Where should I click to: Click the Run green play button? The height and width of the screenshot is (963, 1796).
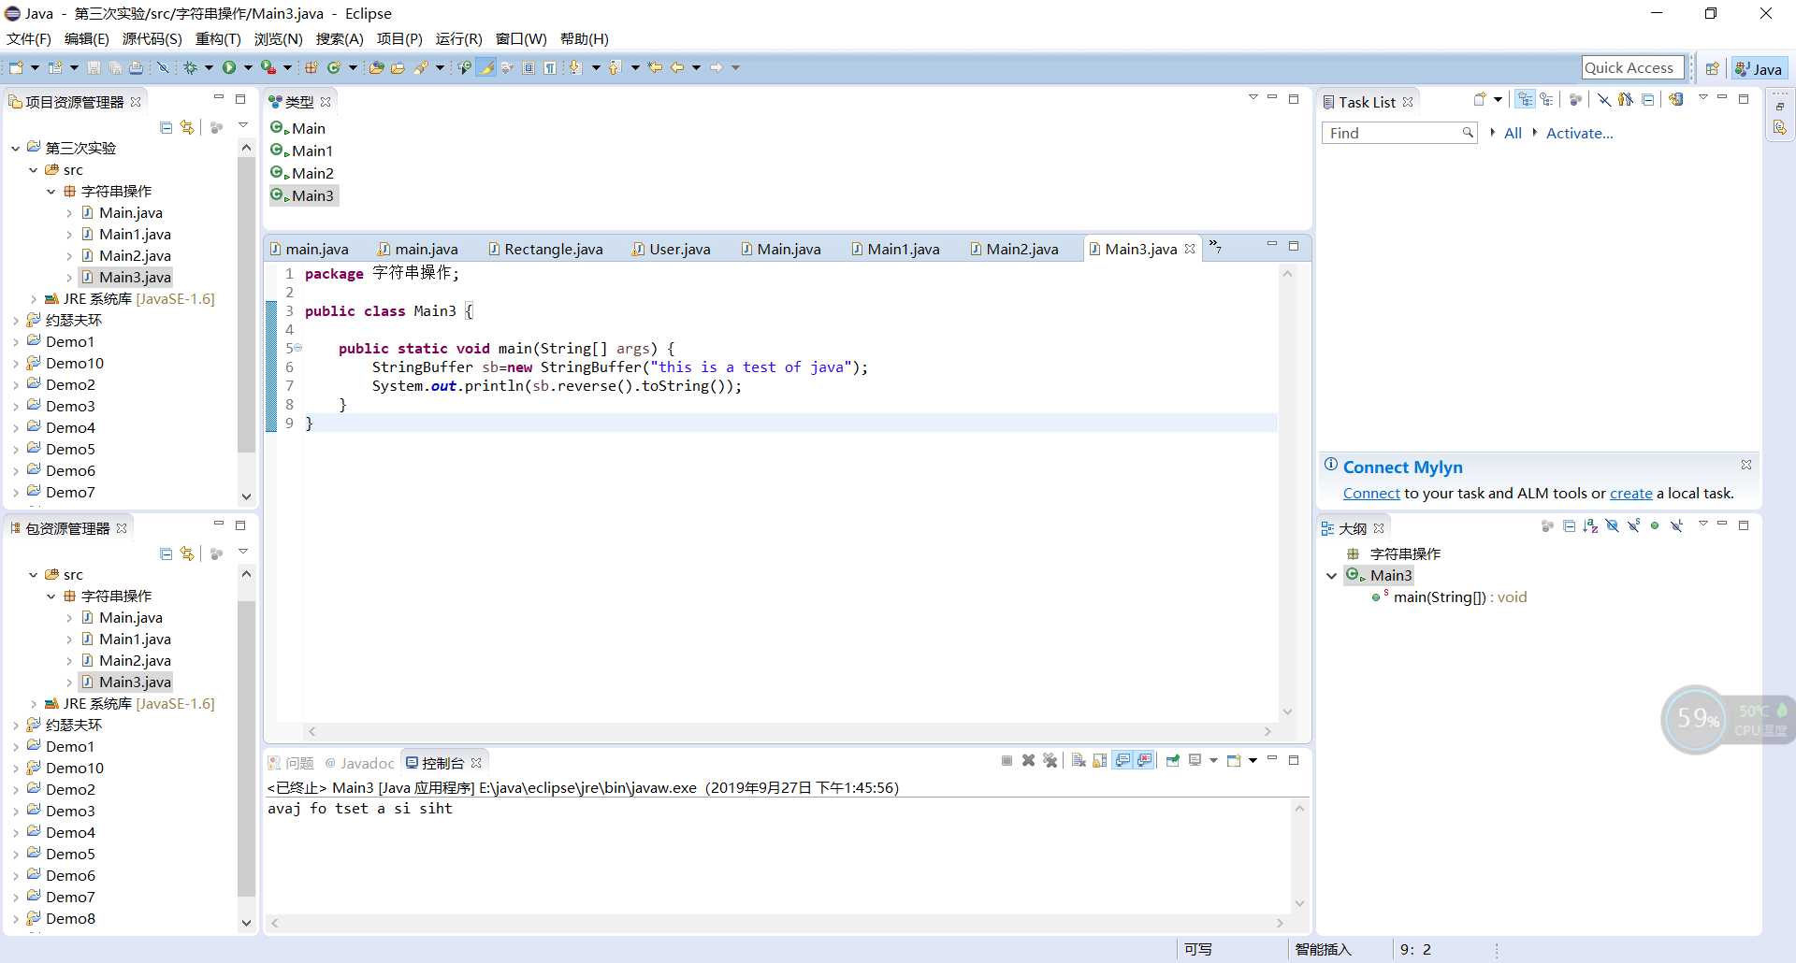[229, 67]
